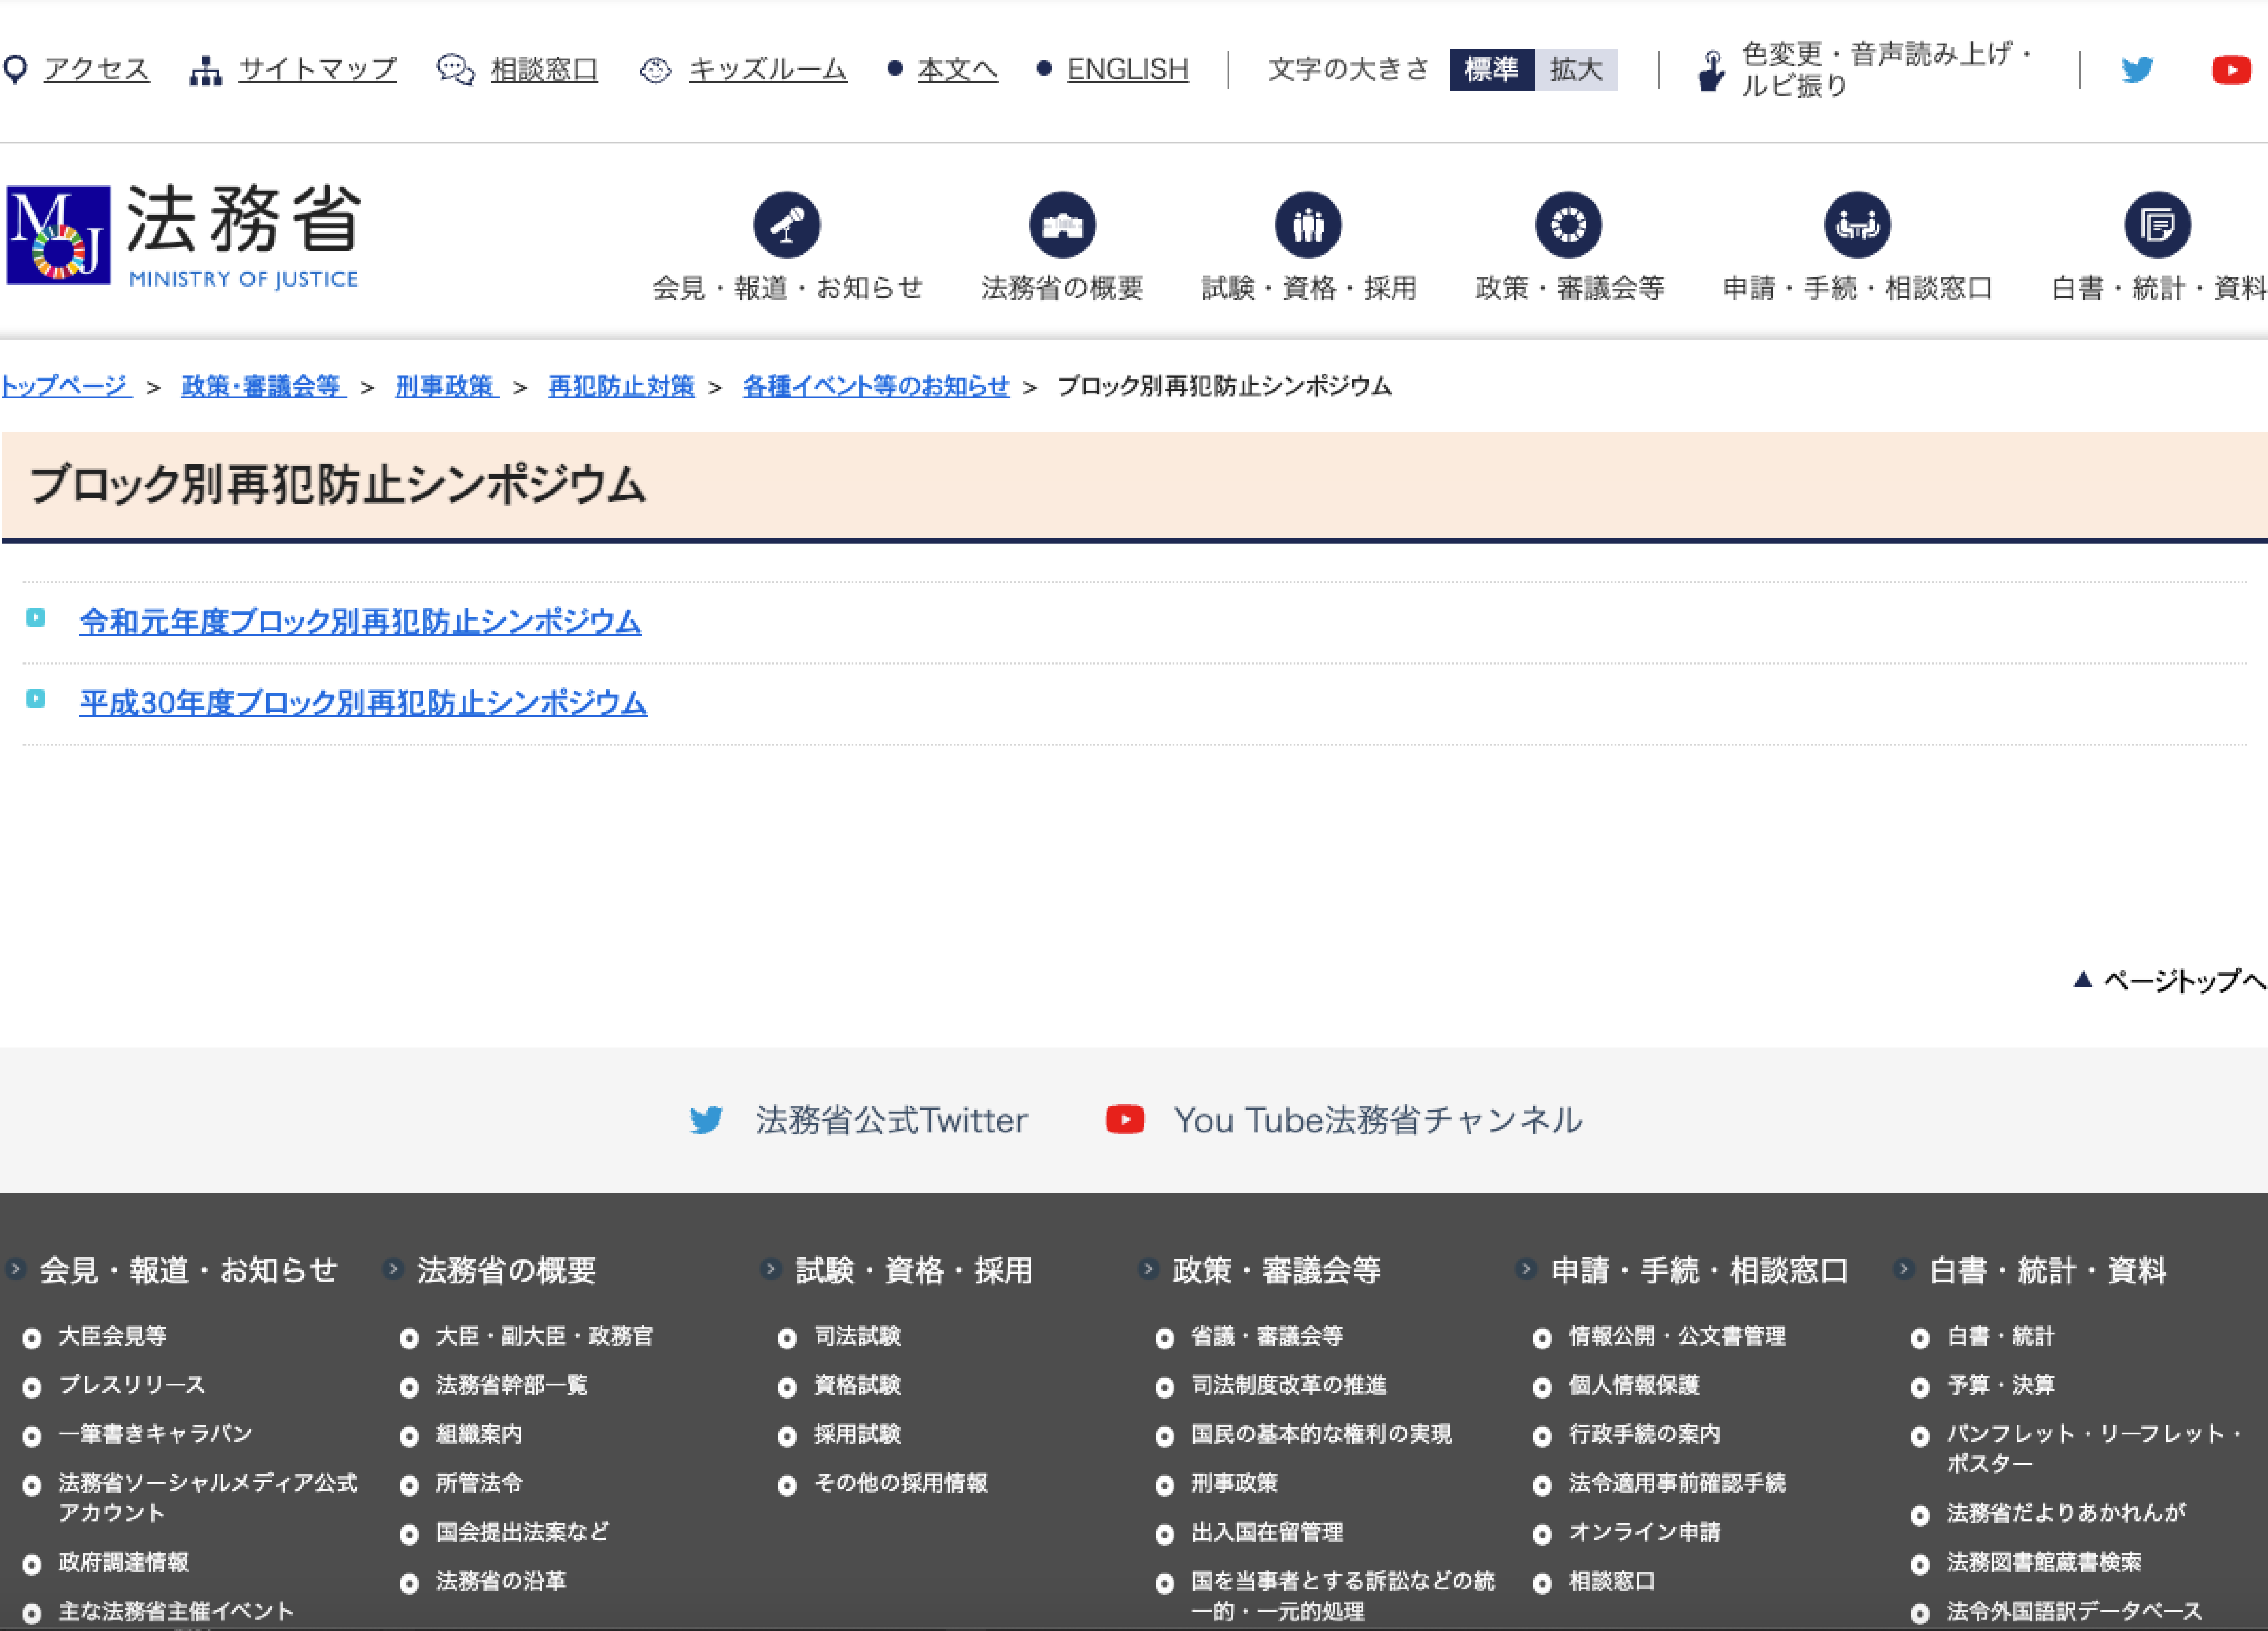Open footer link 司法制度改革の推進
The width and height of the screenshot is (2268, 1631).
(1289, 1385)
